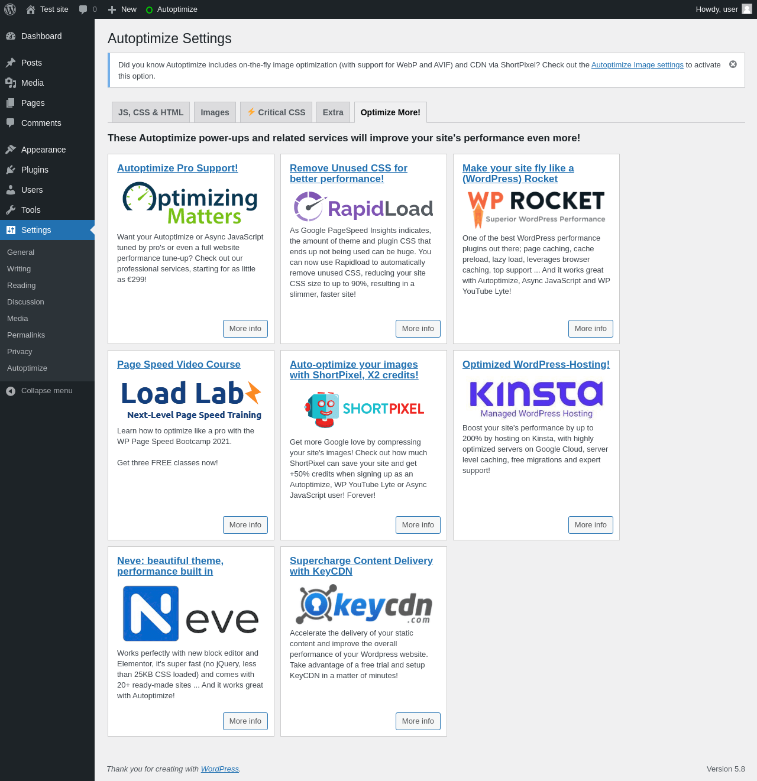This screenshot has height=781, width=757.
Task: Click More info on the Neve theme card
Action: click(245, 721)
